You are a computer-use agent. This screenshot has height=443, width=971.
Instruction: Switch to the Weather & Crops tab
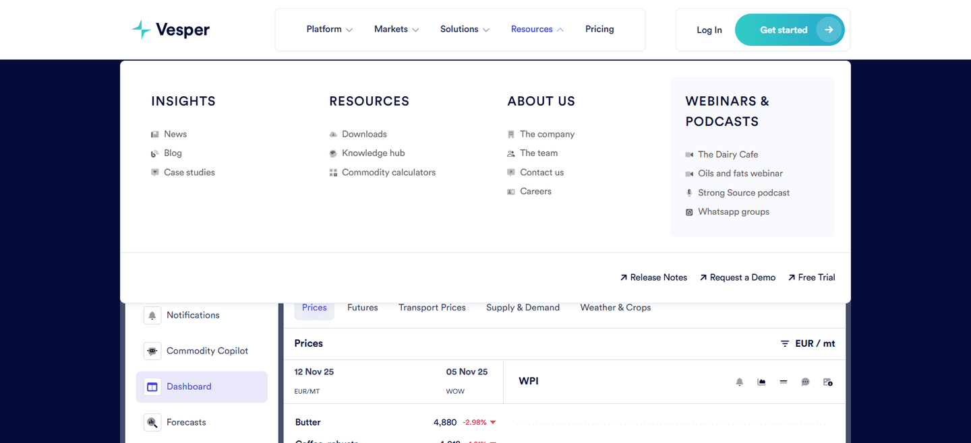point(616,308)
